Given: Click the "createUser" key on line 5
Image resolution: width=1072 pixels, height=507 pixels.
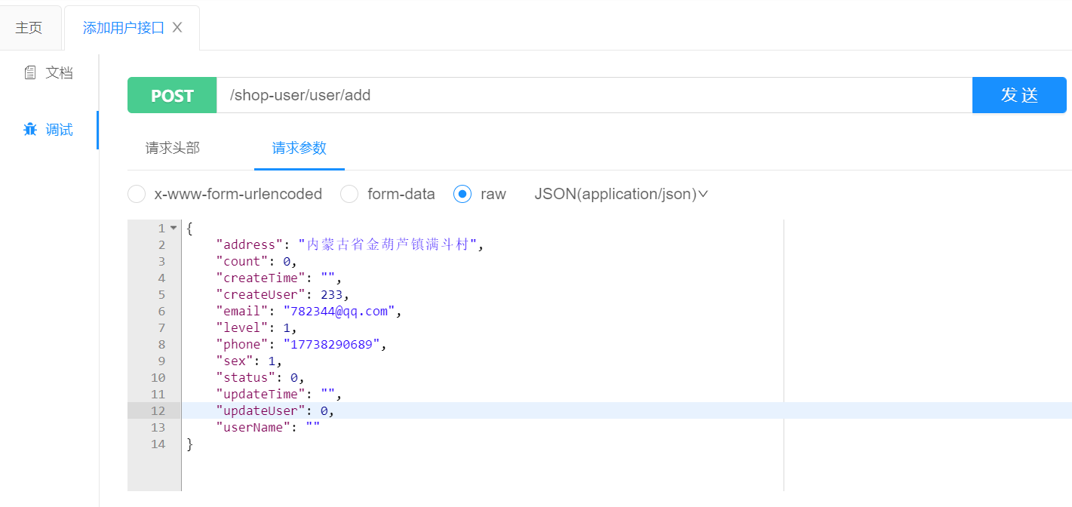Looking at the screenshot, I should click(261, 294).
